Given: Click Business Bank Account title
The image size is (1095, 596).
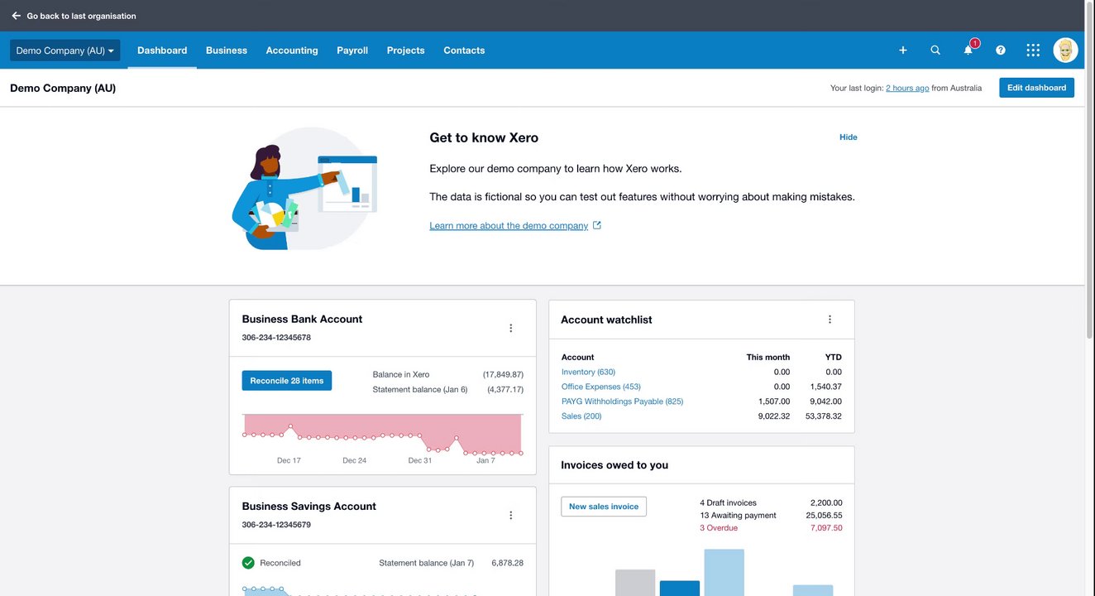Looking at the screenshot, I should pos(302,320).
